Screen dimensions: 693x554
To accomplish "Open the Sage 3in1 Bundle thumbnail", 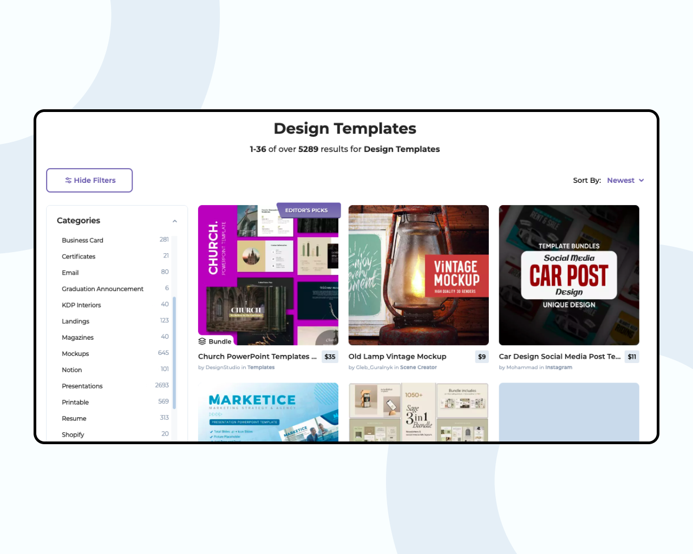I will pyautogui.click(x=419, y=412).
